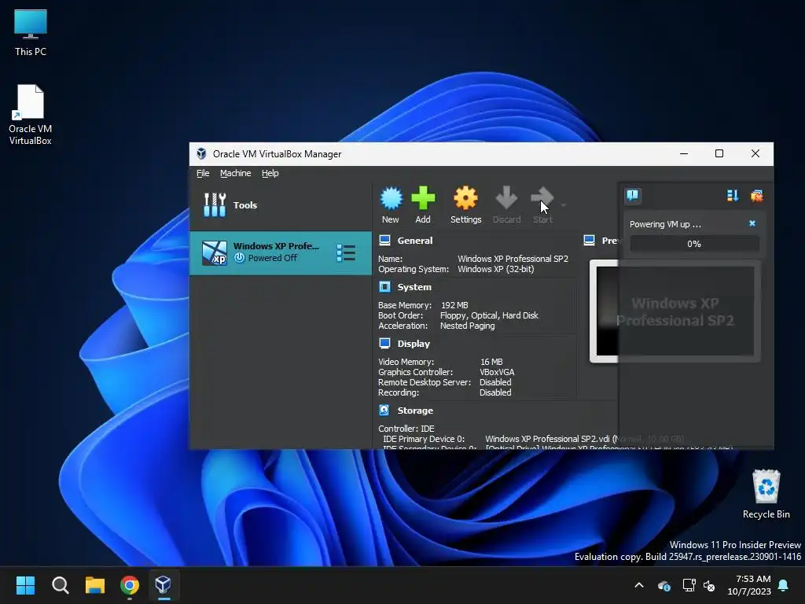Select the Windows XP Professional VM entry
The height and width of the screenshot is (604, 805).
point(281,252)
